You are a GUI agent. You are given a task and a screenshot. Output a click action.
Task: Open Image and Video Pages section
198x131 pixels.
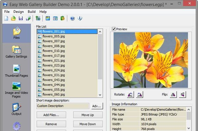[x=16, y=90]
